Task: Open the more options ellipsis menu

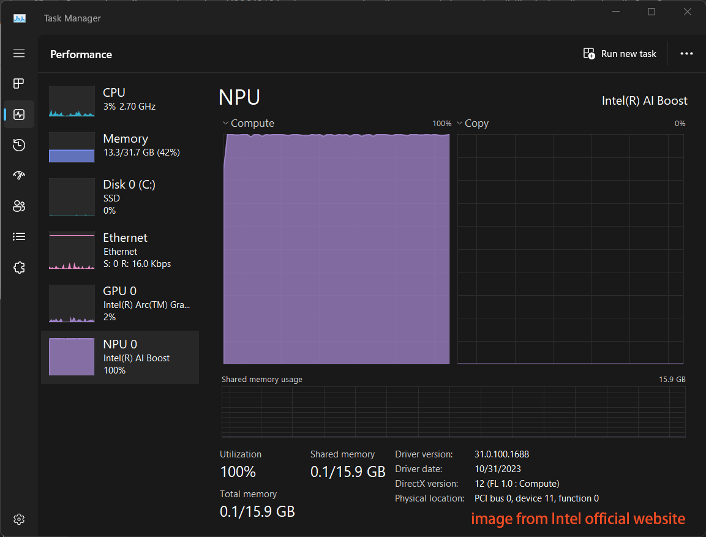Action: pos(686,53)
